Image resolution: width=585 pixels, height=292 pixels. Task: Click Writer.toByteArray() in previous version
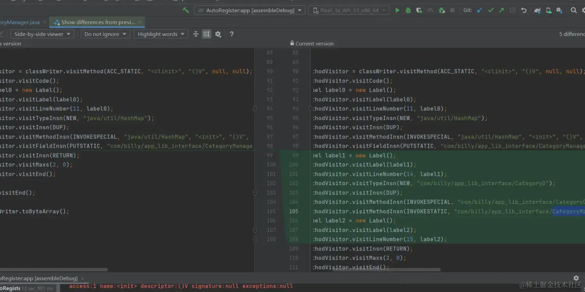click(x=34, y=211)
